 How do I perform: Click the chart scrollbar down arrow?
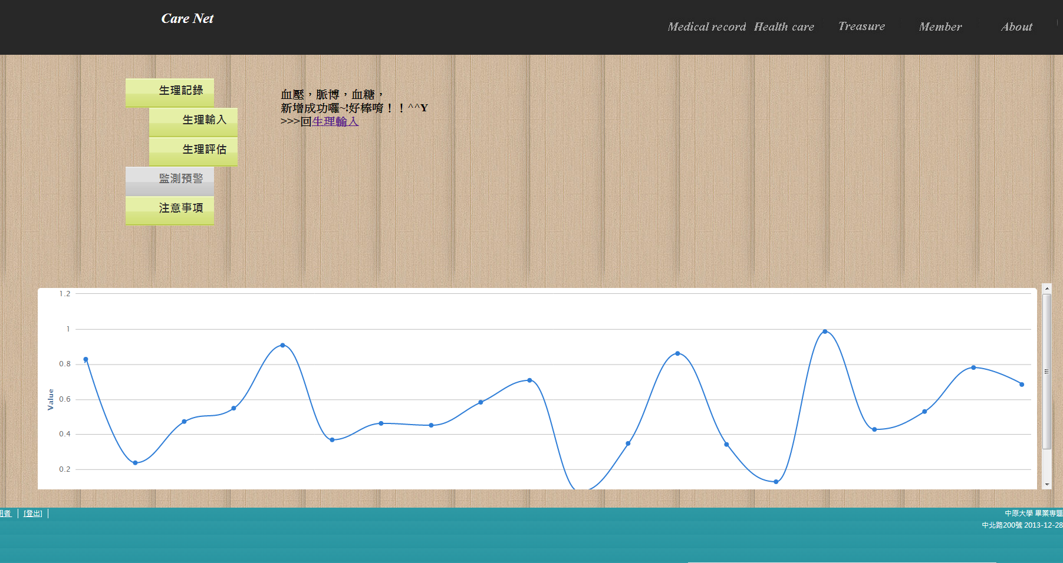pos(1046,484)
